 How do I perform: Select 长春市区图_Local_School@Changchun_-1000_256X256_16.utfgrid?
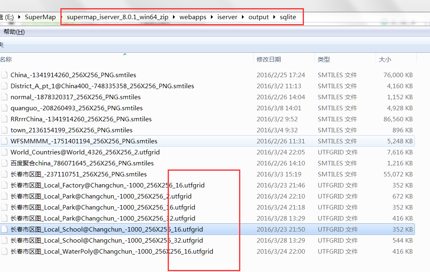click(106, 229)
